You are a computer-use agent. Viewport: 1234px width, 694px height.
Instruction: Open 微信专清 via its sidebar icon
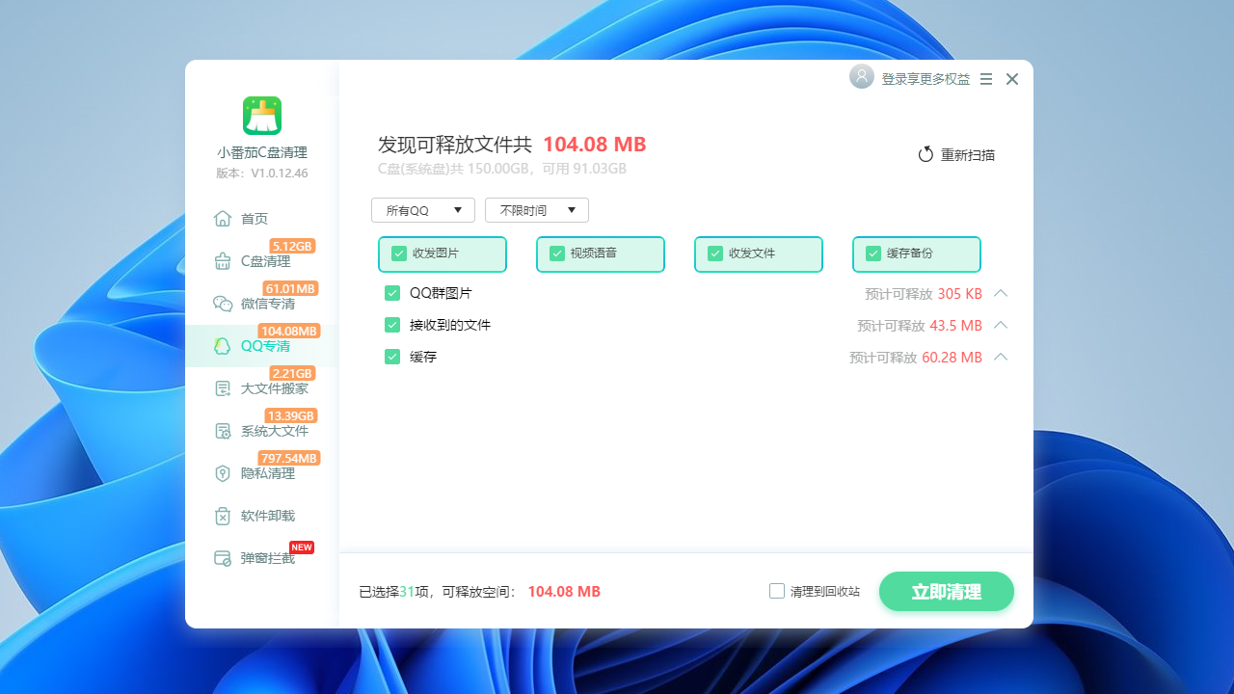(x=222, y=303)
